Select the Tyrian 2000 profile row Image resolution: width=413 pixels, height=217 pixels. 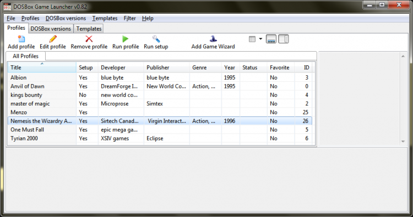pyautogui.click(x=160, y=138)
